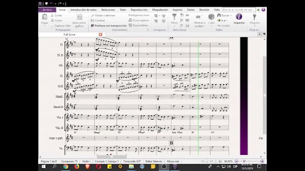Click 'Altura real' status entry

(173, 161)
